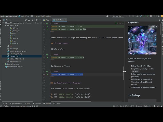The image size is (163, 122).
Task: Open the TODO tool window
Action: tap(28, 103)
